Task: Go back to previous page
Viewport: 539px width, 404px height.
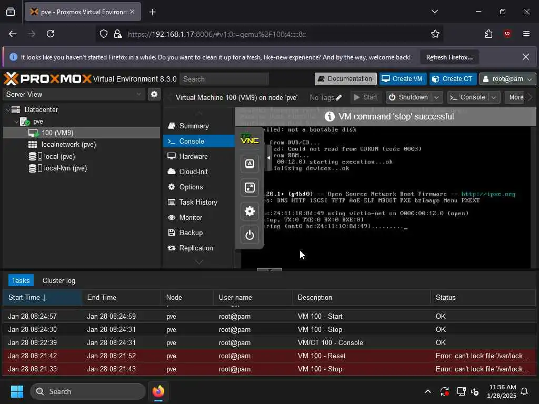Action: pyautogui.click(x=13, y=34)
